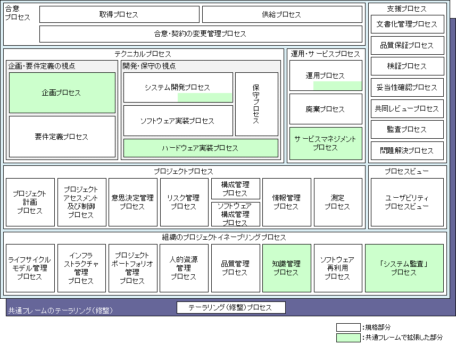
Task: Click the リスク管理プロセス box
Action: click(x=184, y=202)
